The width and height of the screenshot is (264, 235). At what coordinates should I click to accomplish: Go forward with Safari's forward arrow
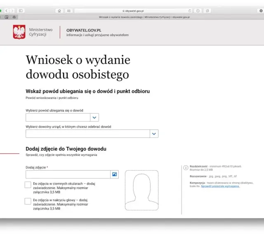(x=12, y=11)
